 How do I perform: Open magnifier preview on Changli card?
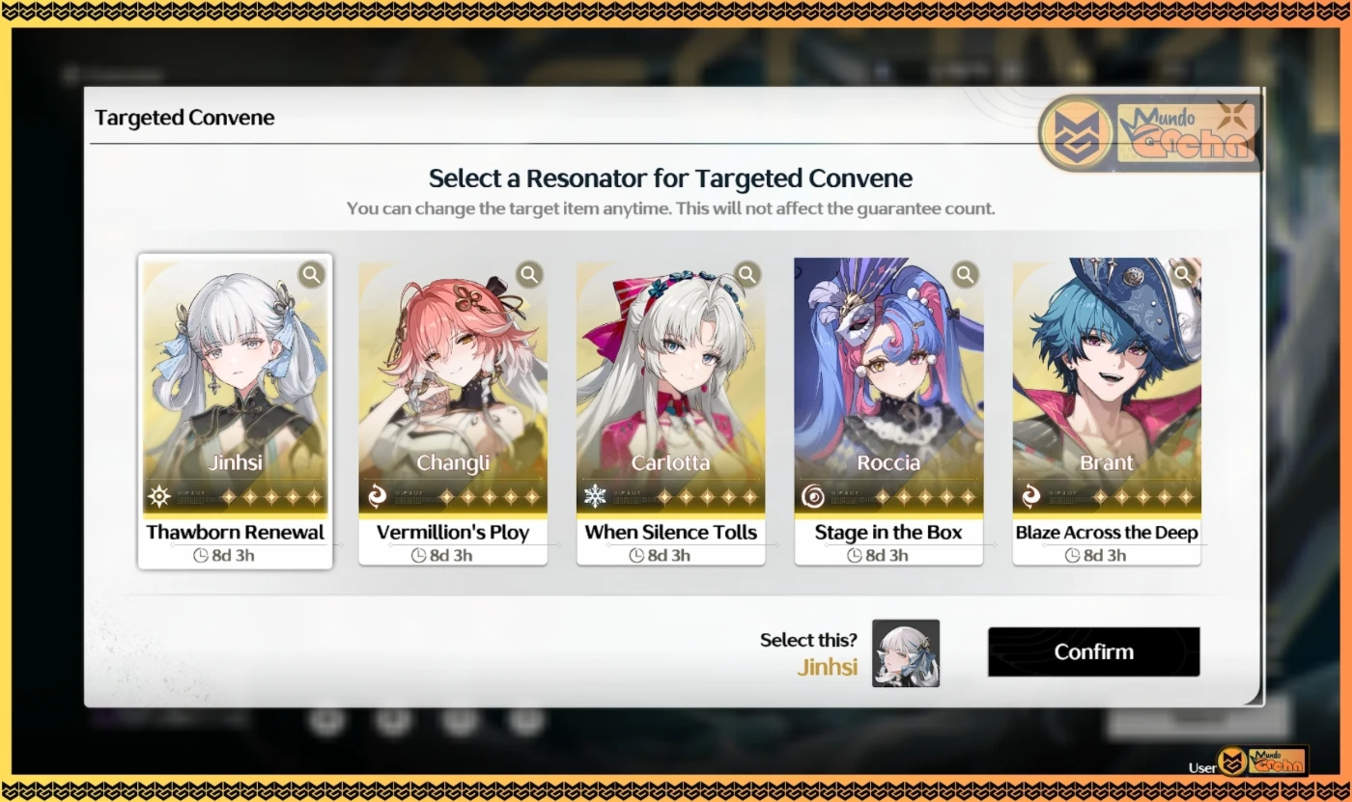(x=529, y=275)
